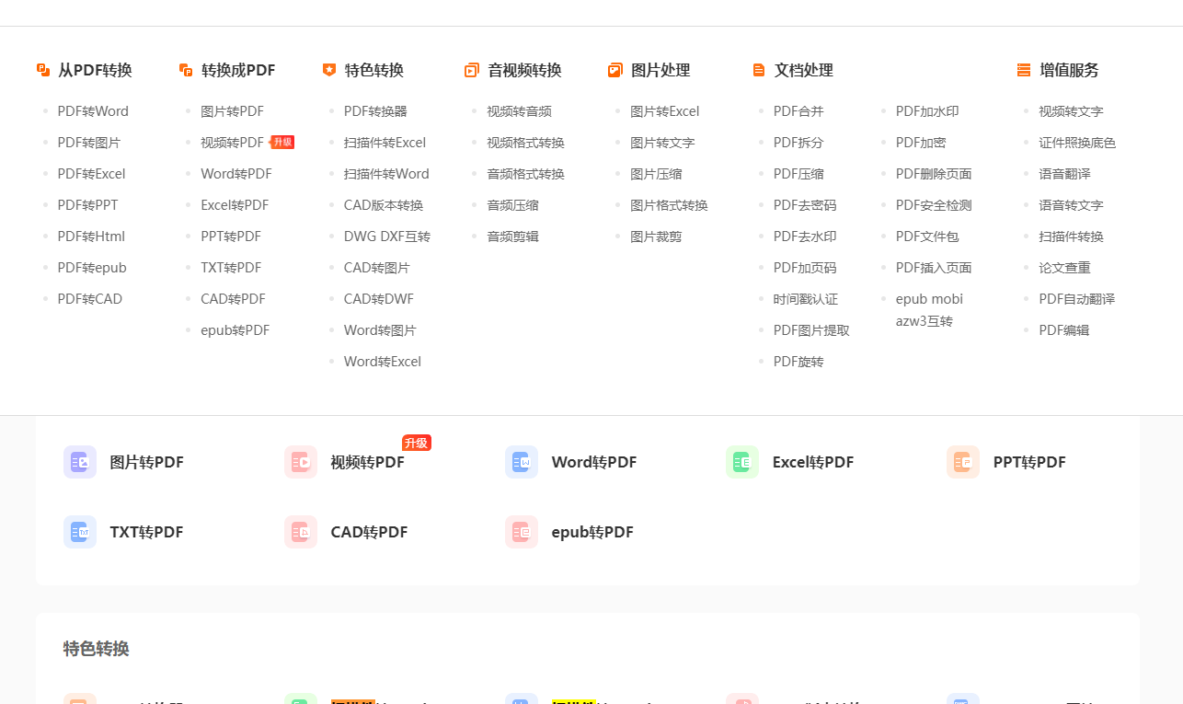Open the 特色转换 menu heading
This screenshot has width=1183, height=704.
click(374, 70)
